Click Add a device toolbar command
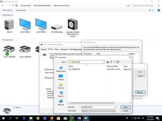 click(7, 10)
